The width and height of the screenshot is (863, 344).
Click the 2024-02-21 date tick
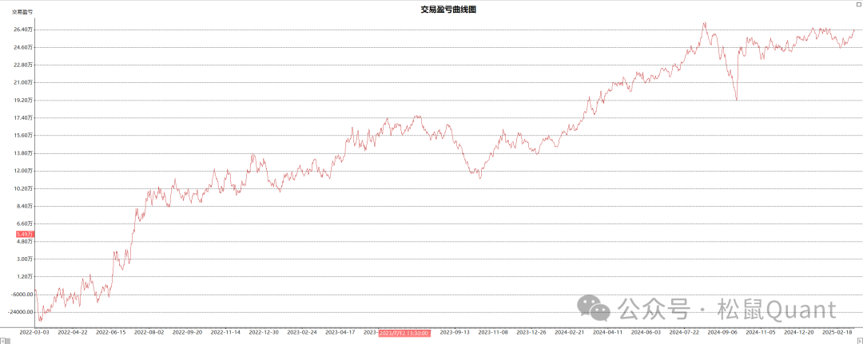(x=571, y=332)
